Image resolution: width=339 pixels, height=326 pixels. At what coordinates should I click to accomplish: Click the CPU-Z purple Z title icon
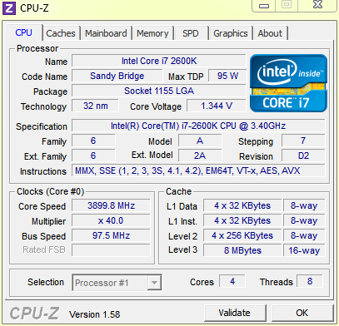click(x=9, y=8)
